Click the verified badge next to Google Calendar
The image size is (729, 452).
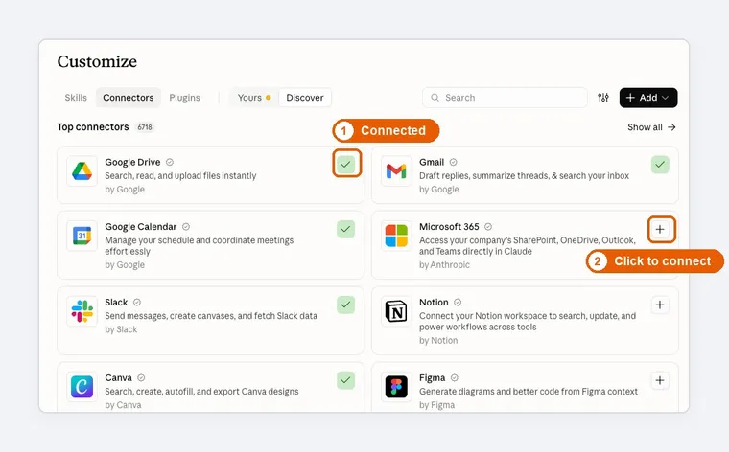(186, 226)
